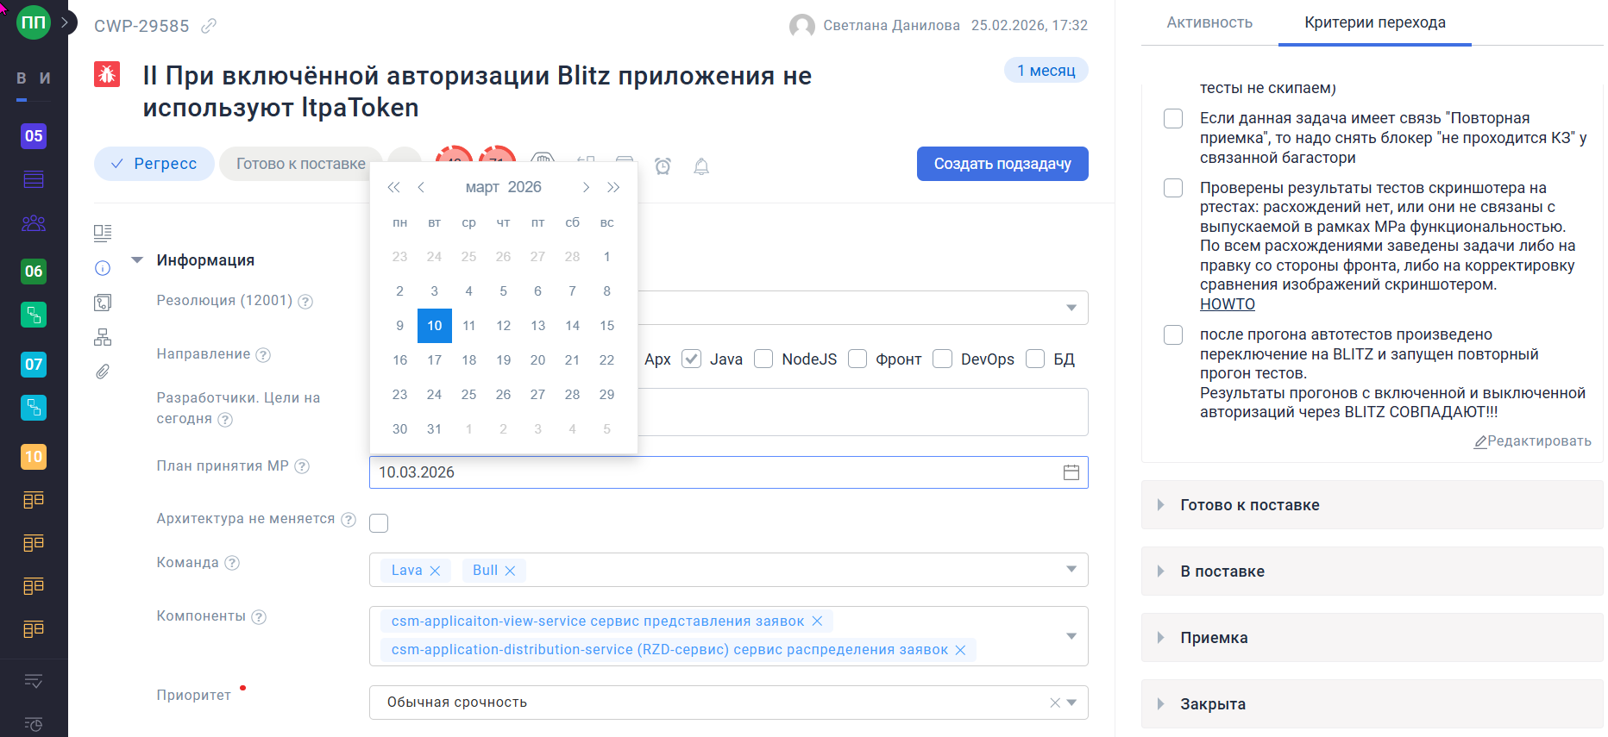Click Создать подзадачу button
Screen dimensions: 1608x737
point(1002,164)
